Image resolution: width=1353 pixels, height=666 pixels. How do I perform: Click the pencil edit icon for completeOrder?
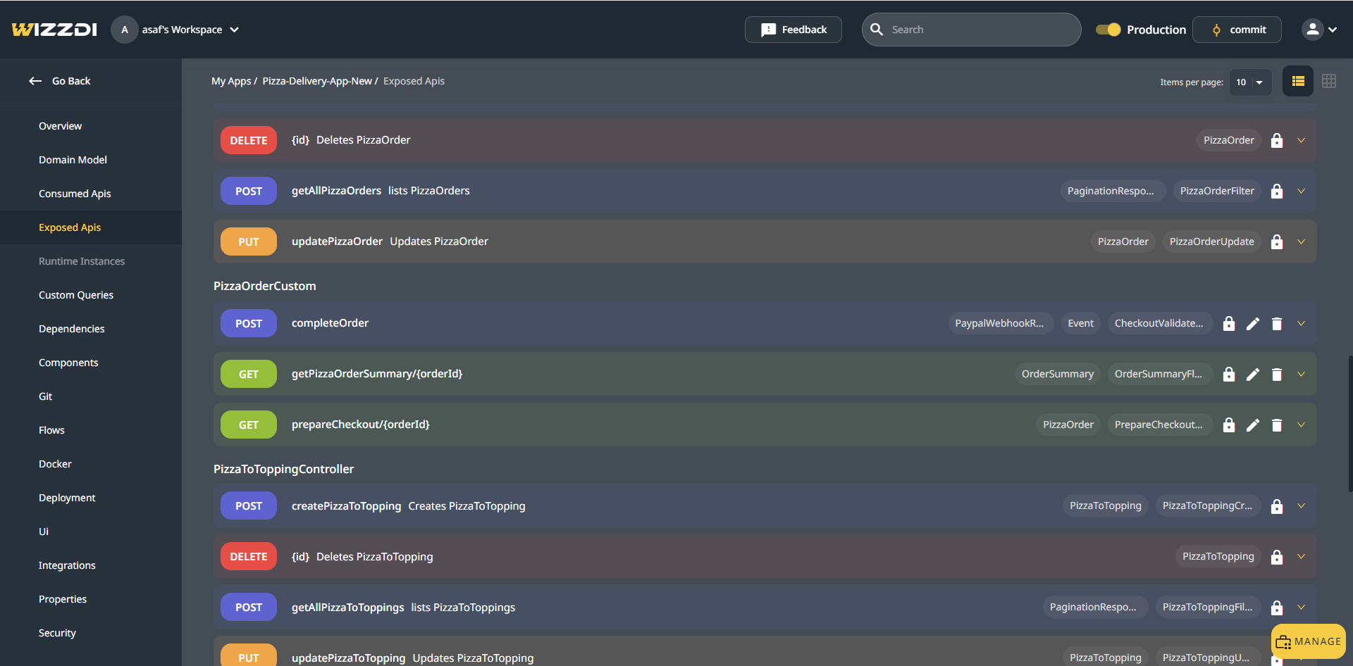[x=1252, y=324]
